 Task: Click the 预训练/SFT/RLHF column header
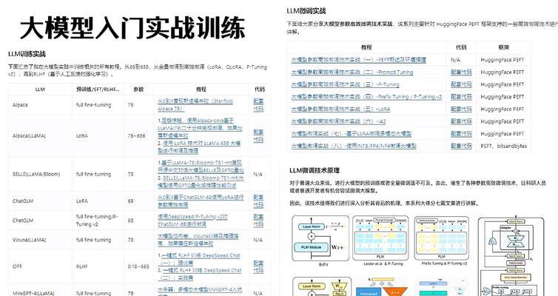pos(98,90)
